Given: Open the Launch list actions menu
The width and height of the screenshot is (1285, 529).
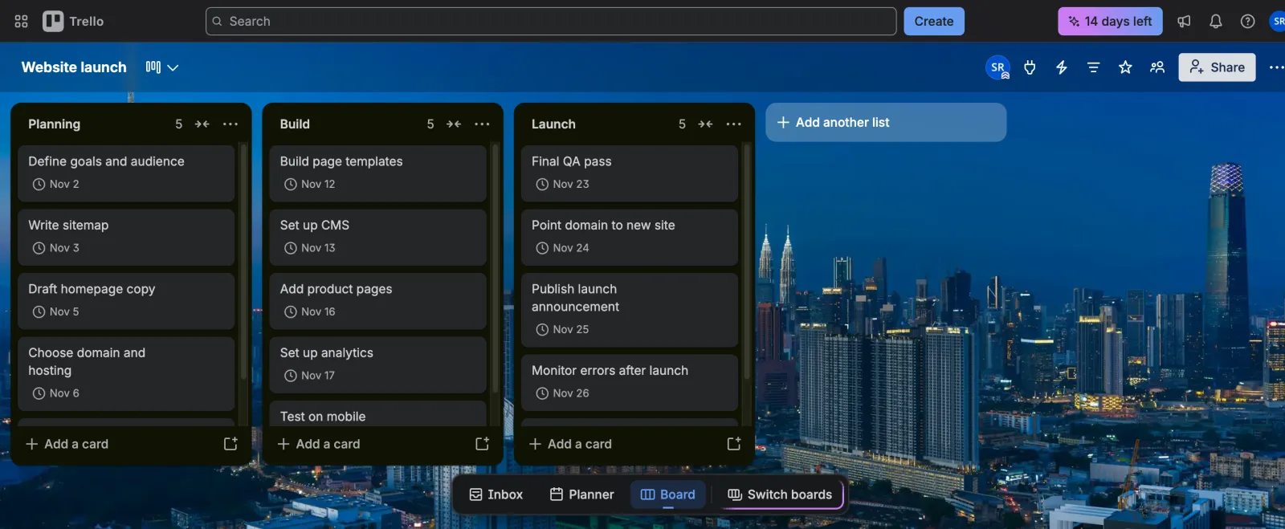Looking at the screenshot, I should 733,124.
